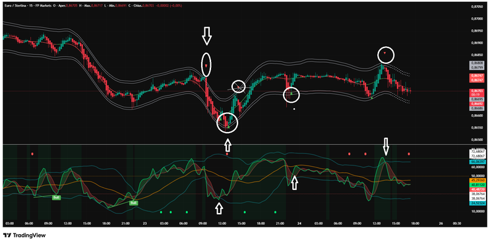Click the teal 66,06397 value label
The height and width of the screenshot is (242, 490).
coord(477,162)
